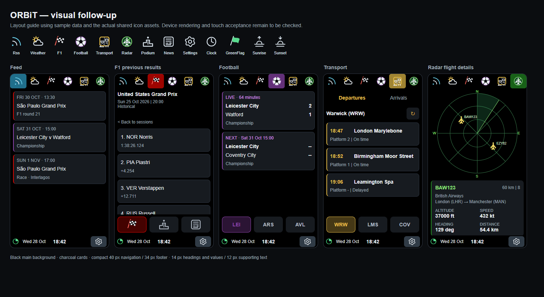Go back to sessions
Image resolution: width=544 pixels, height=297 pixels.
click(x=135, y=122)
